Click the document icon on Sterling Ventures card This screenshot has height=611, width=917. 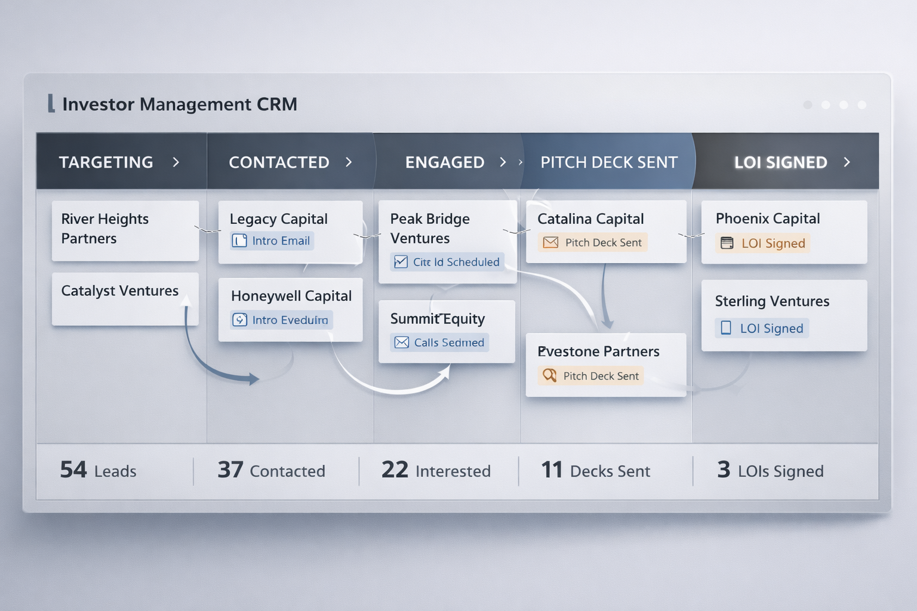(726, 328)
